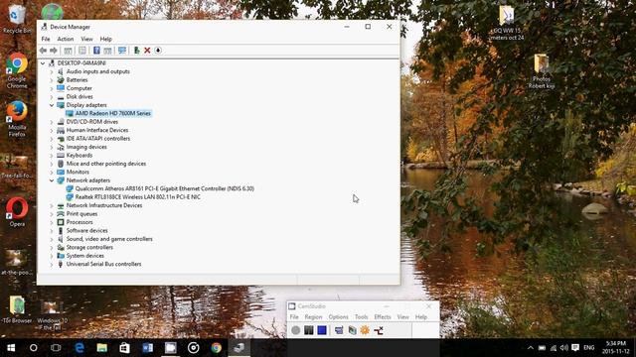The height and width of the screenshot is (357, 636).
Task: Click the Chrome icon on the taskbar
Action: point(217,348)
